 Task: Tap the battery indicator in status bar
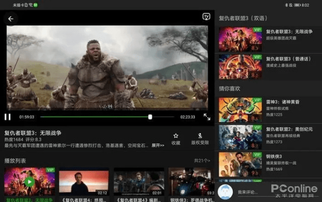(297, 5)
